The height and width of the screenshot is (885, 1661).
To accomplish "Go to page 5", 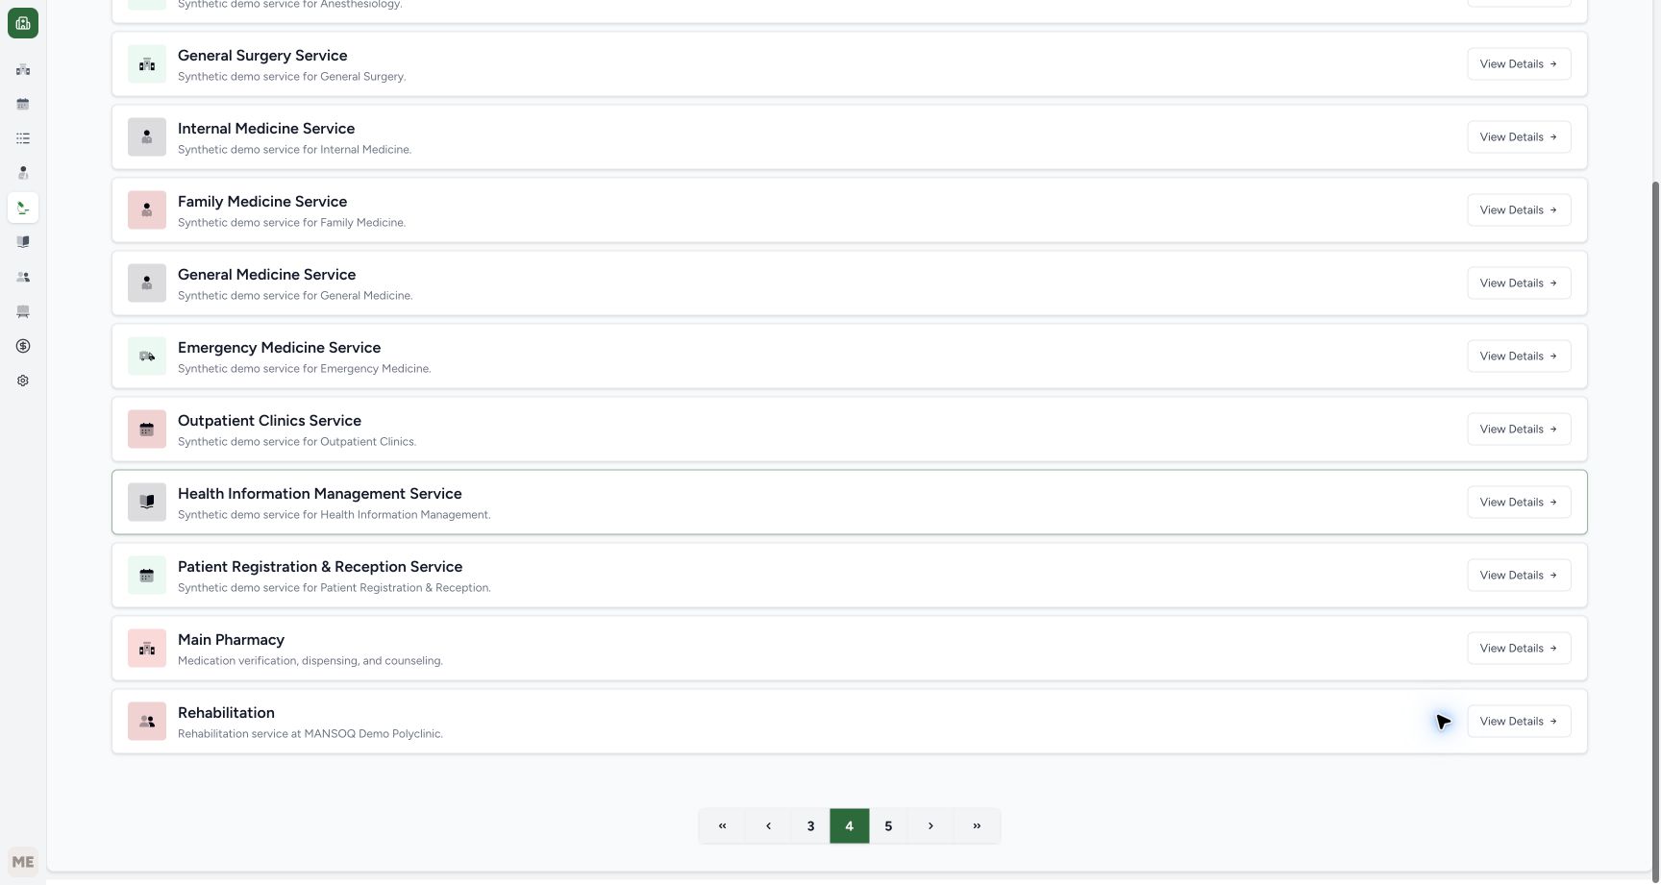I will 888,826.
